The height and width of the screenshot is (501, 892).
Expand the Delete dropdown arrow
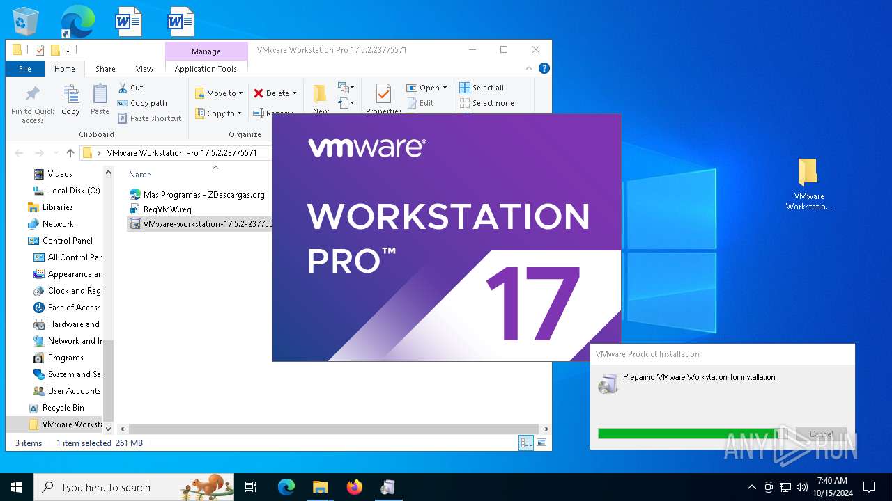(294, 93)
